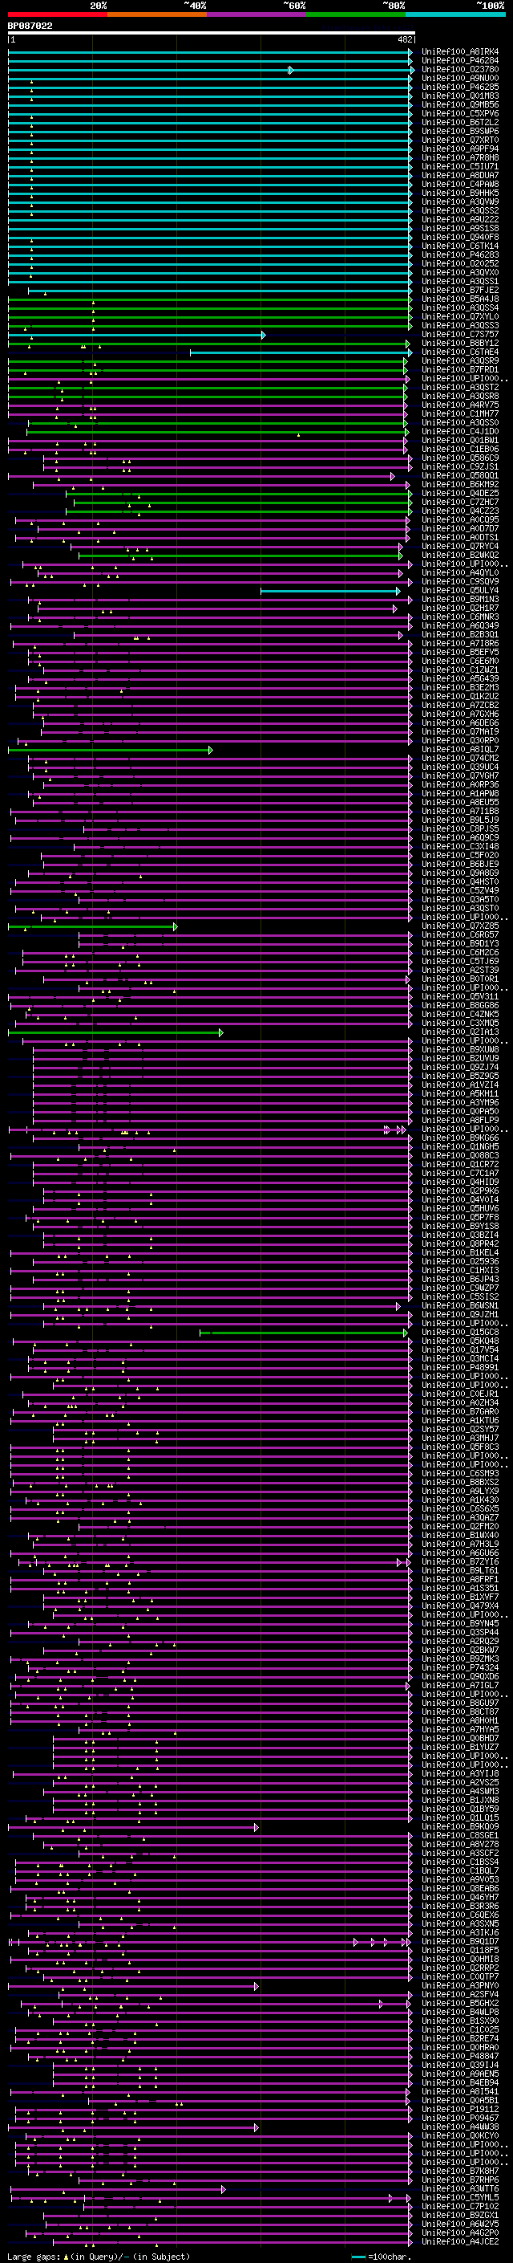
Task: Click the UniRef100_P46283 label
Action: pyautogui.click(x=459, y=254)
